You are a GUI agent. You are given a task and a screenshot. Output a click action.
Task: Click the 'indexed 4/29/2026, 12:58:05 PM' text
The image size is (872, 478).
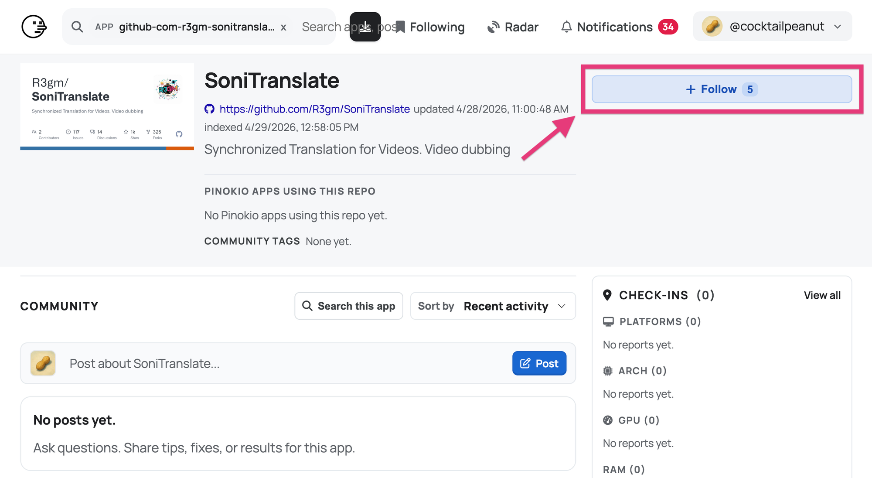(282, 127)
